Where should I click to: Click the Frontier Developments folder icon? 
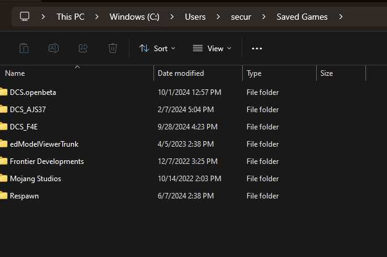(x=4, y=161)
